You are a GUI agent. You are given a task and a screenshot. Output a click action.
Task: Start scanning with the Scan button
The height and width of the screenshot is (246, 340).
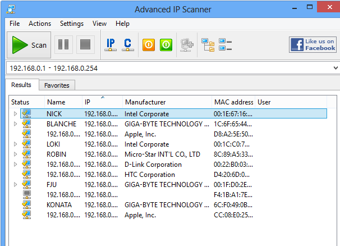point(29,45)
